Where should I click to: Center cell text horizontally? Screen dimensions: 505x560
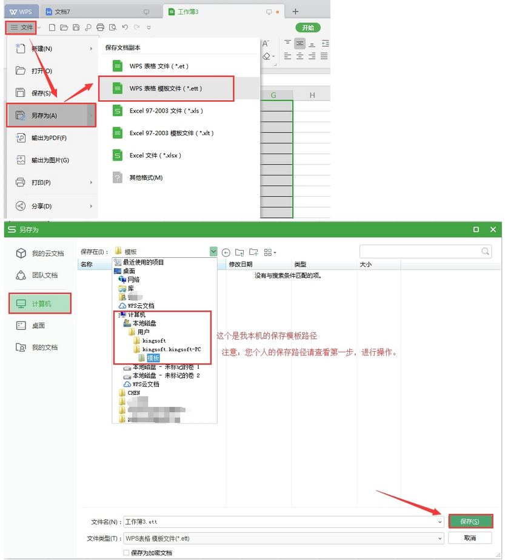click(x=299, y=56)
